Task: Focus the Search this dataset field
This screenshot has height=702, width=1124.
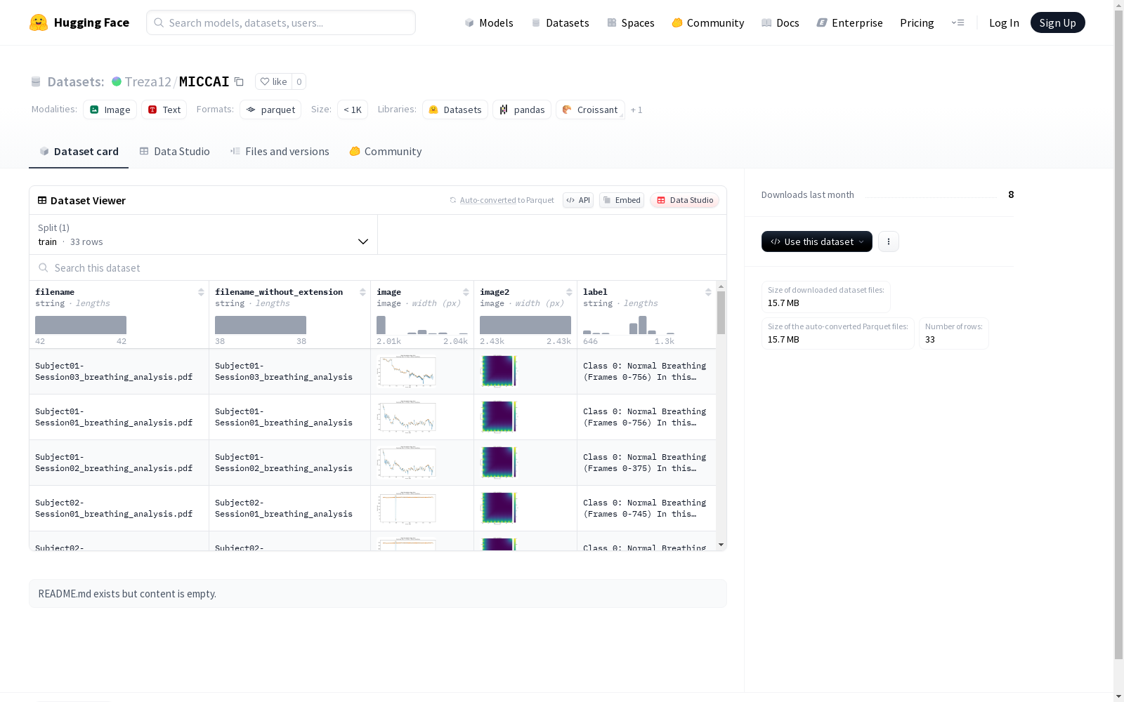Action: (x=378, y=268)
